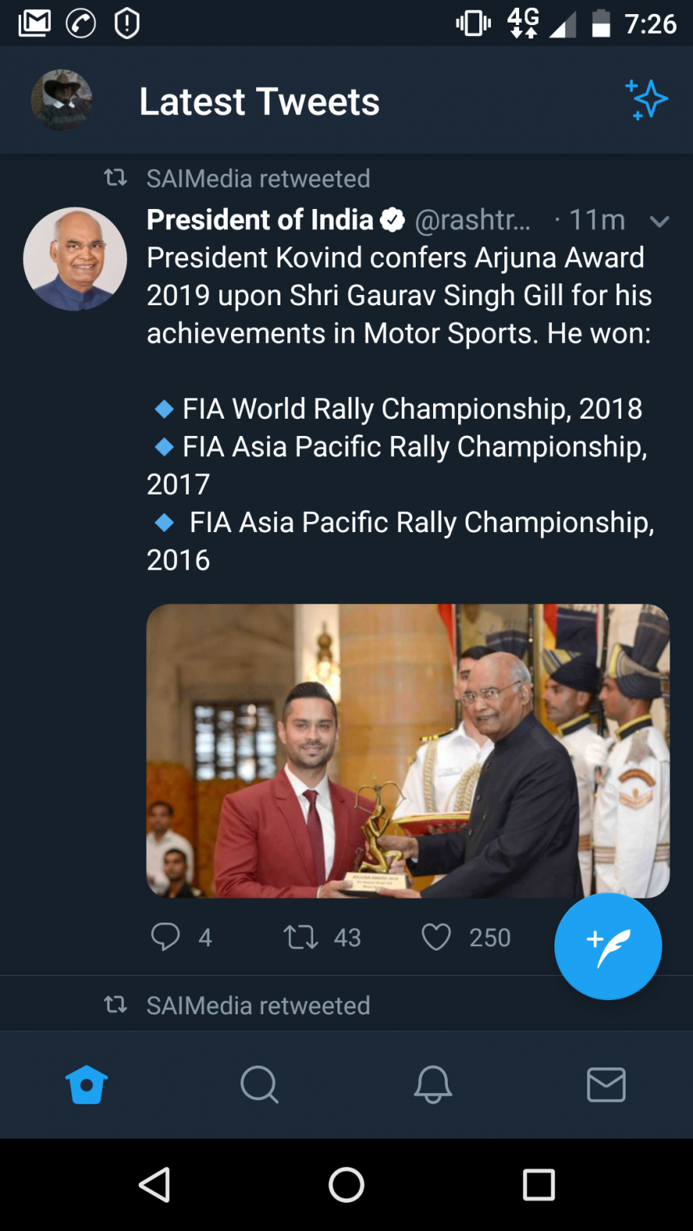The height and width of the screenshot is (1231, 693).
Task: Tap the verified badge next to President of India
Action: click(x=389, y=220)
